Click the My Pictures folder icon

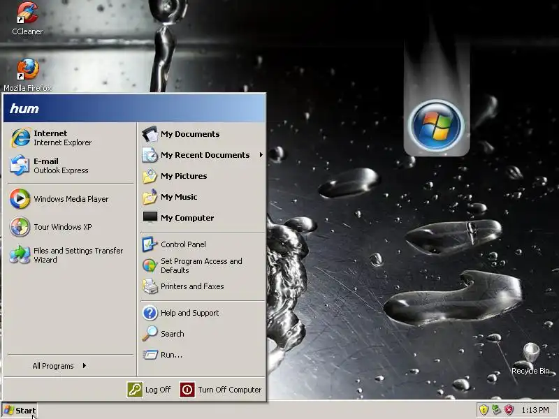coord(150,176)
